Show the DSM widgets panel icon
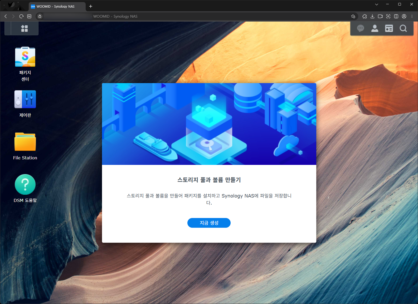 click(389, 28)
